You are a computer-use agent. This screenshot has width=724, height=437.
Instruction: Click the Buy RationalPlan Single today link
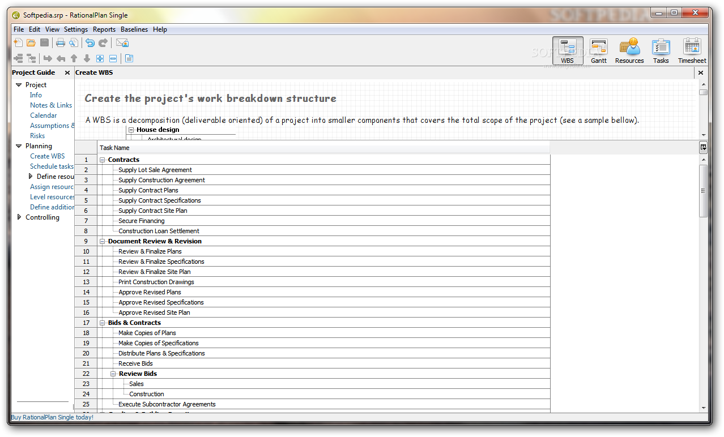(x=52, y=417)
